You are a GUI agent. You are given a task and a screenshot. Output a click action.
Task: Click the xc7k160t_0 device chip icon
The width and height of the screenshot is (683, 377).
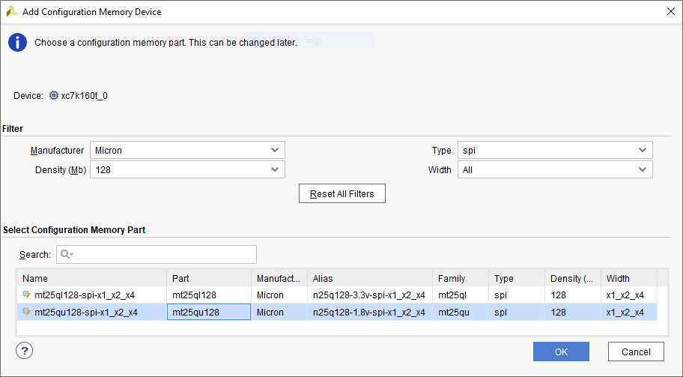tap(54, 96)
